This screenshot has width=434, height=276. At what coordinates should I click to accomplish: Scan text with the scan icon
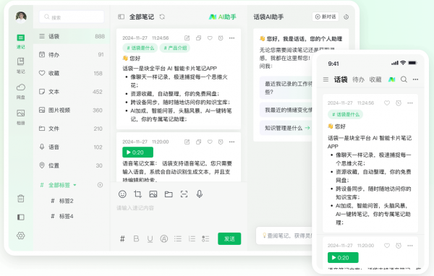[x=184, y=194]
